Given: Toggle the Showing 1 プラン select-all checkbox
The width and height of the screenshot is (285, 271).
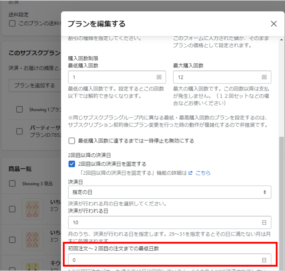Looking at the screenshot, I should (20, 109).
